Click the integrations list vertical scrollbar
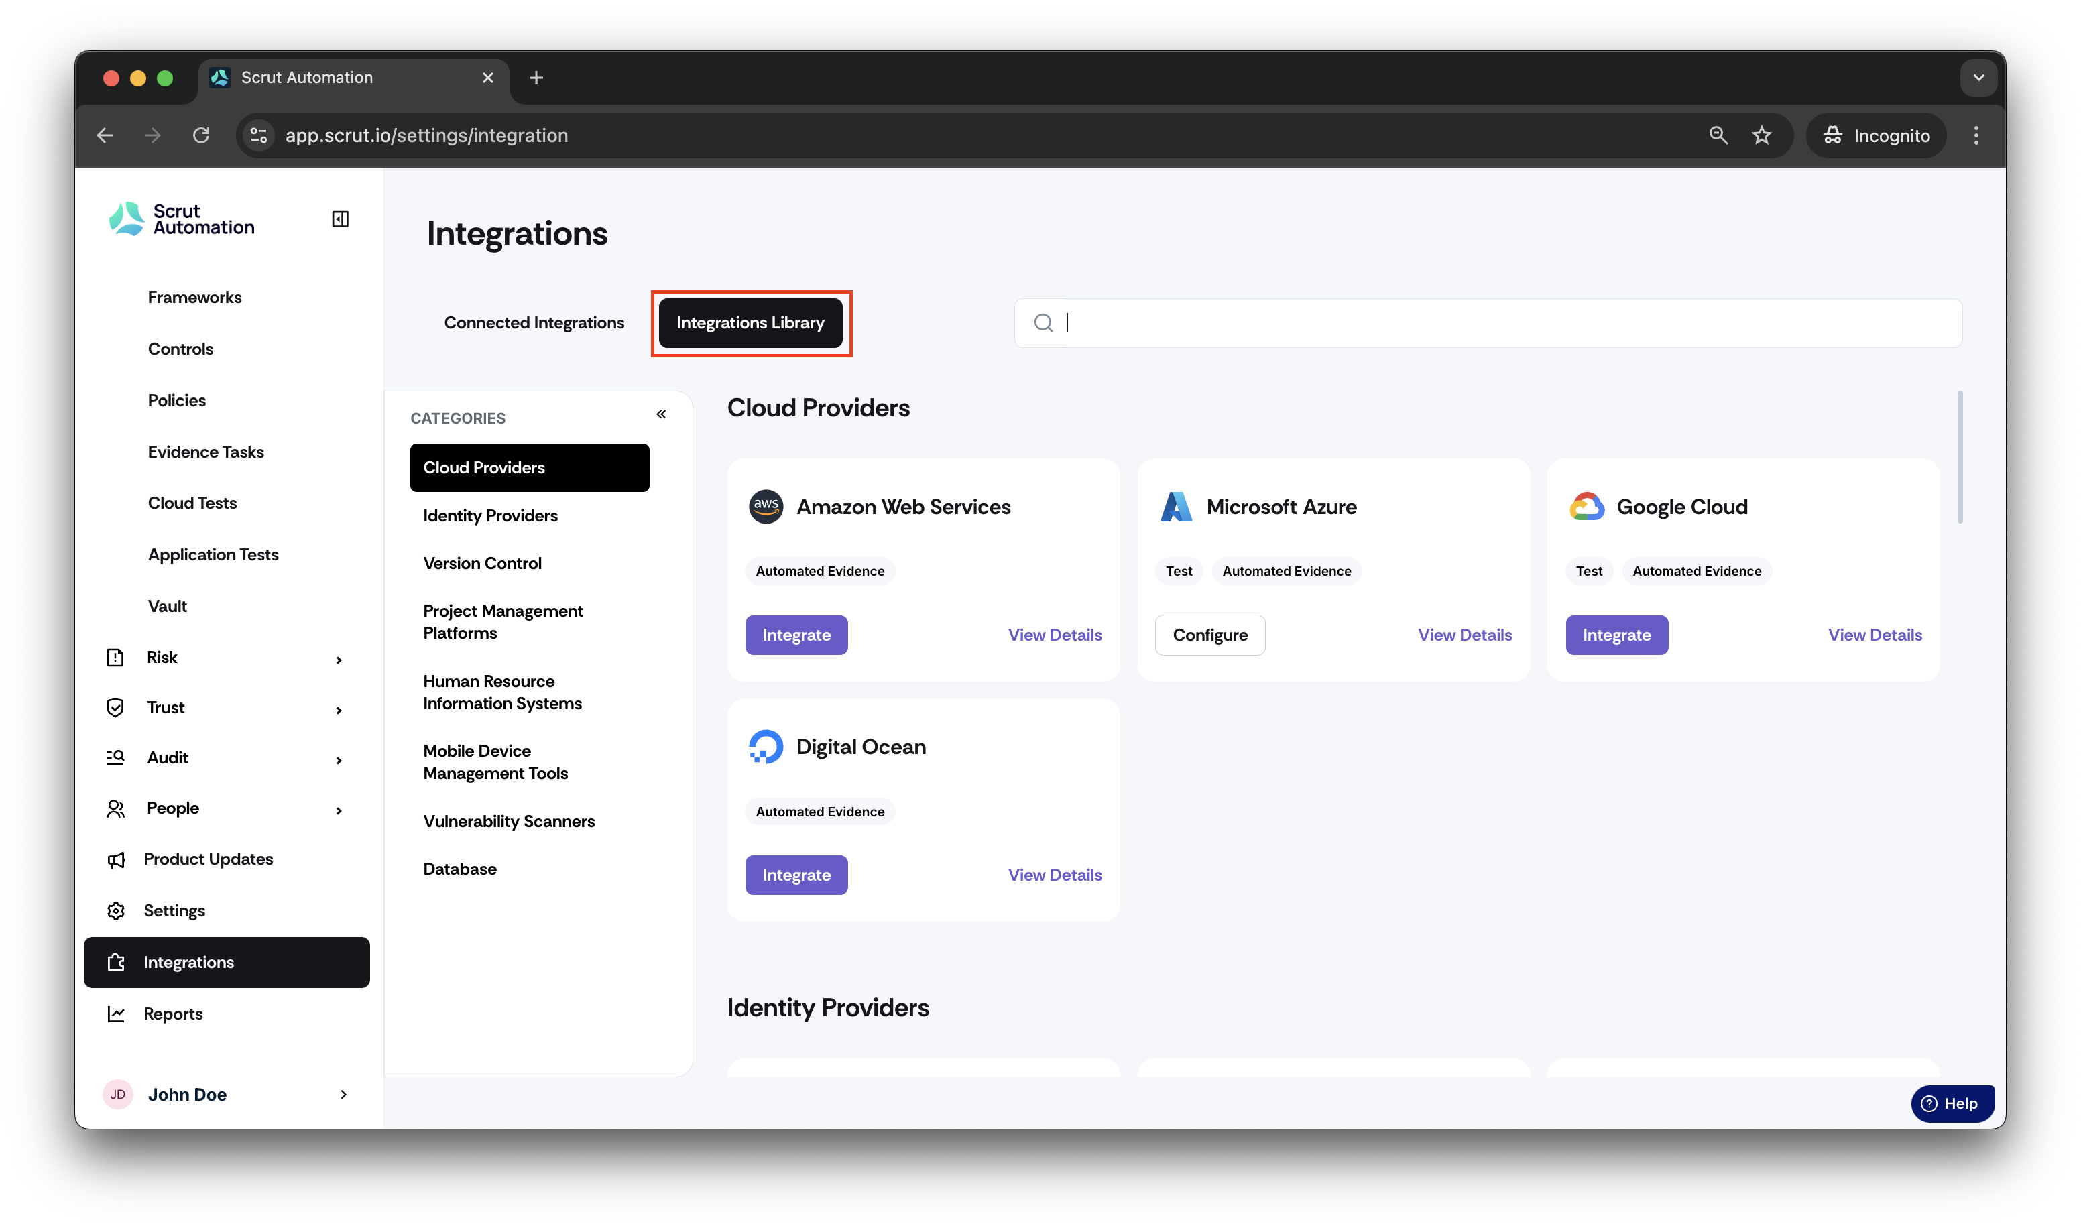 (1958, 458)
